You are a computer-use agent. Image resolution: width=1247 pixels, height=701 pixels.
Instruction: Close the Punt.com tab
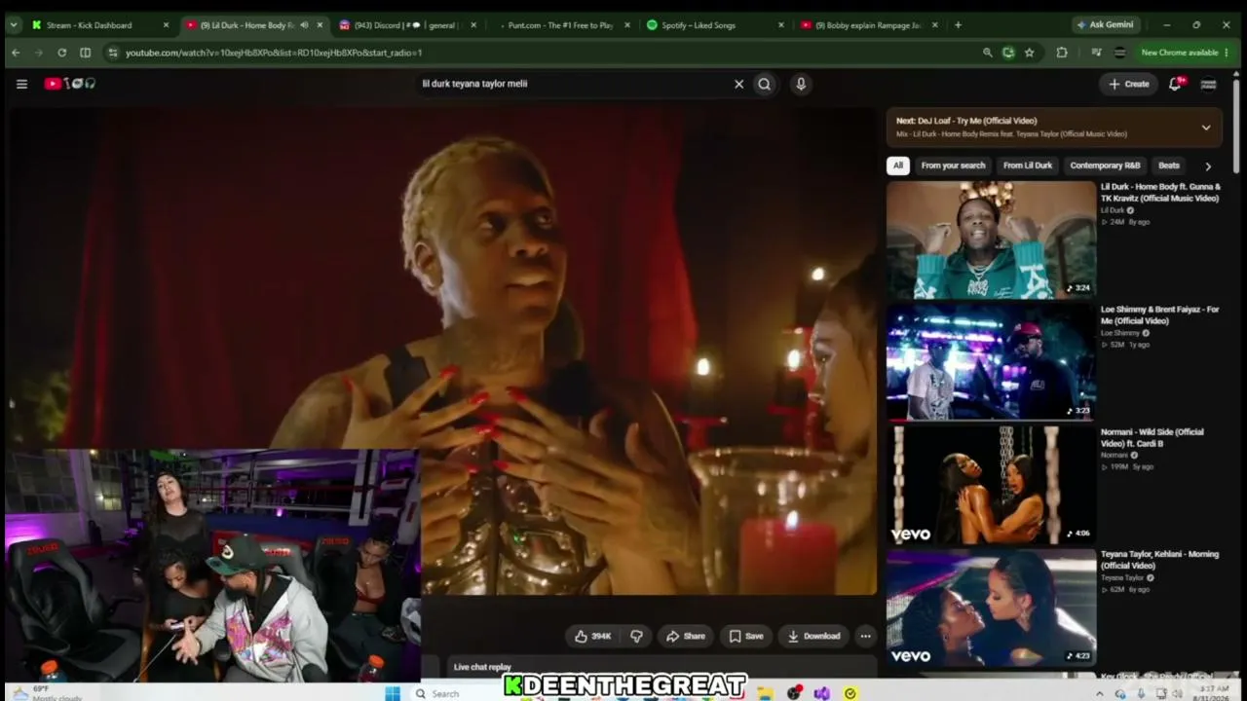point(626,25)
